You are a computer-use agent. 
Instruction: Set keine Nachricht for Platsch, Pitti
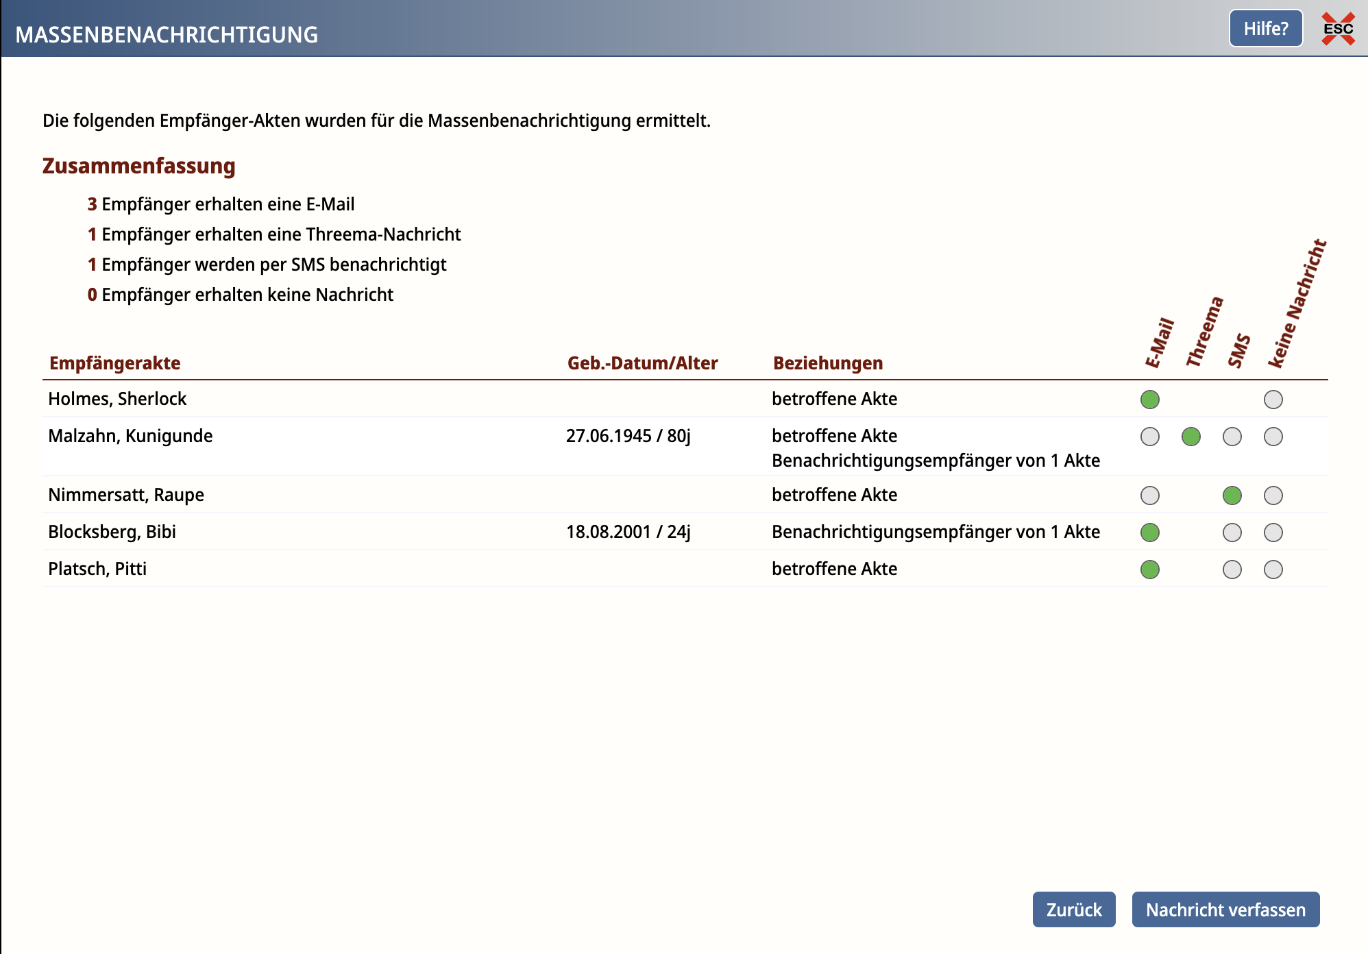click(x=1273, y=570)
